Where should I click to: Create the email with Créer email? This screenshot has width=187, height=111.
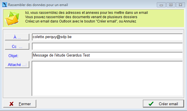pyautogui.click(x=164, y=104)
